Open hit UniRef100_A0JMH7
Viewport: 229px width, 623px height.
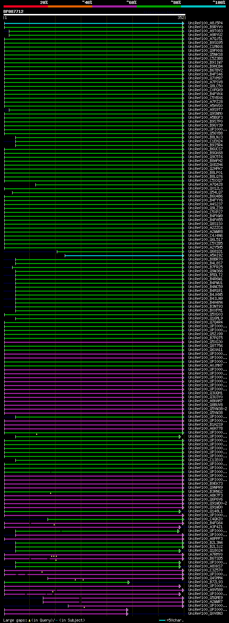(x=205, y=365)
